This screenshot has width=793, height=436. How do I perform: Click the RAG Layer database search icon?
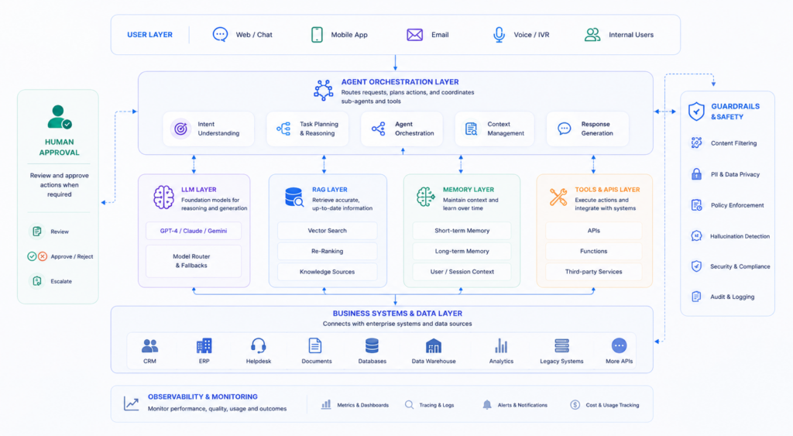coord(294,197)
